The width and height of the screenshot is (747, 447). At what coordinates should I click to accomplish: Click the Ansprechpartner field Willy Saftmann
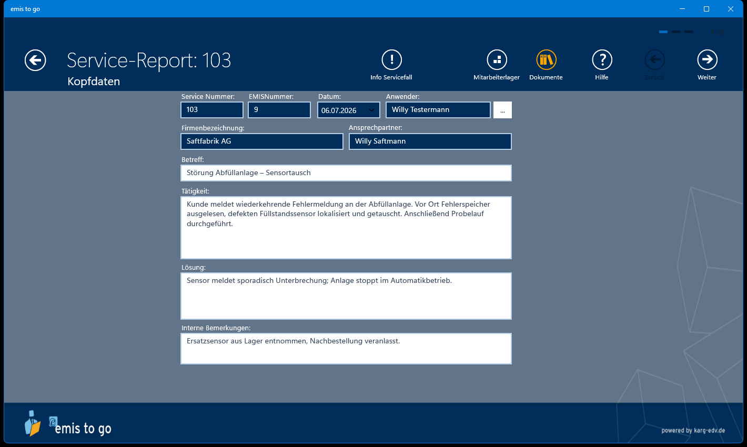(430, 141)
